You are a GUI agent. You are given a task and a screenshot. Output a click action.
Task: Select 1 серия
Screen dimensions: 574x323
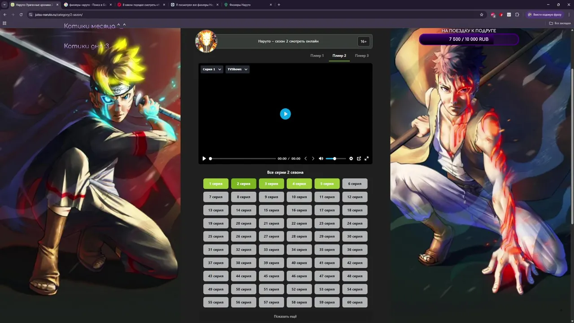click(x=216, y=183)
